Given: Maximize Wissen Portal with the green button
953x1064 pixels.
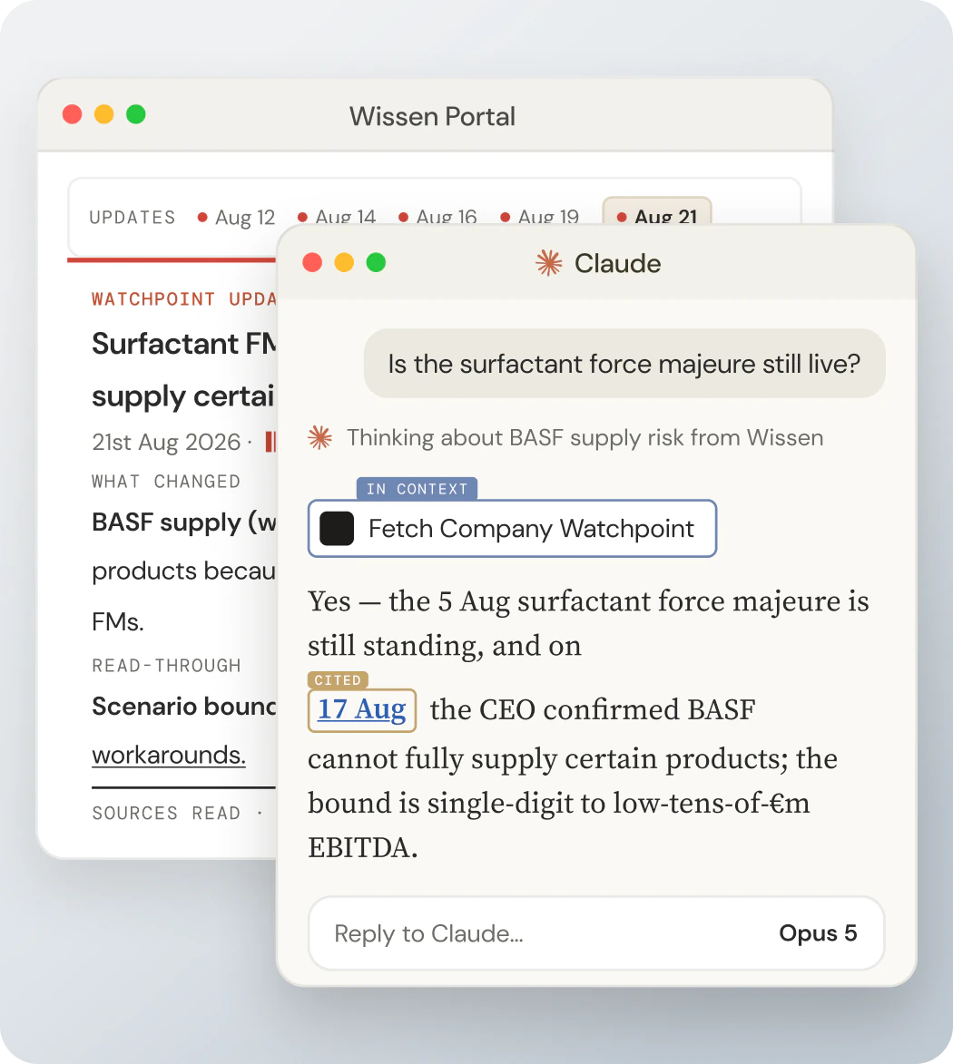Looking at the screenshot, I should click(x=136, y=114).
